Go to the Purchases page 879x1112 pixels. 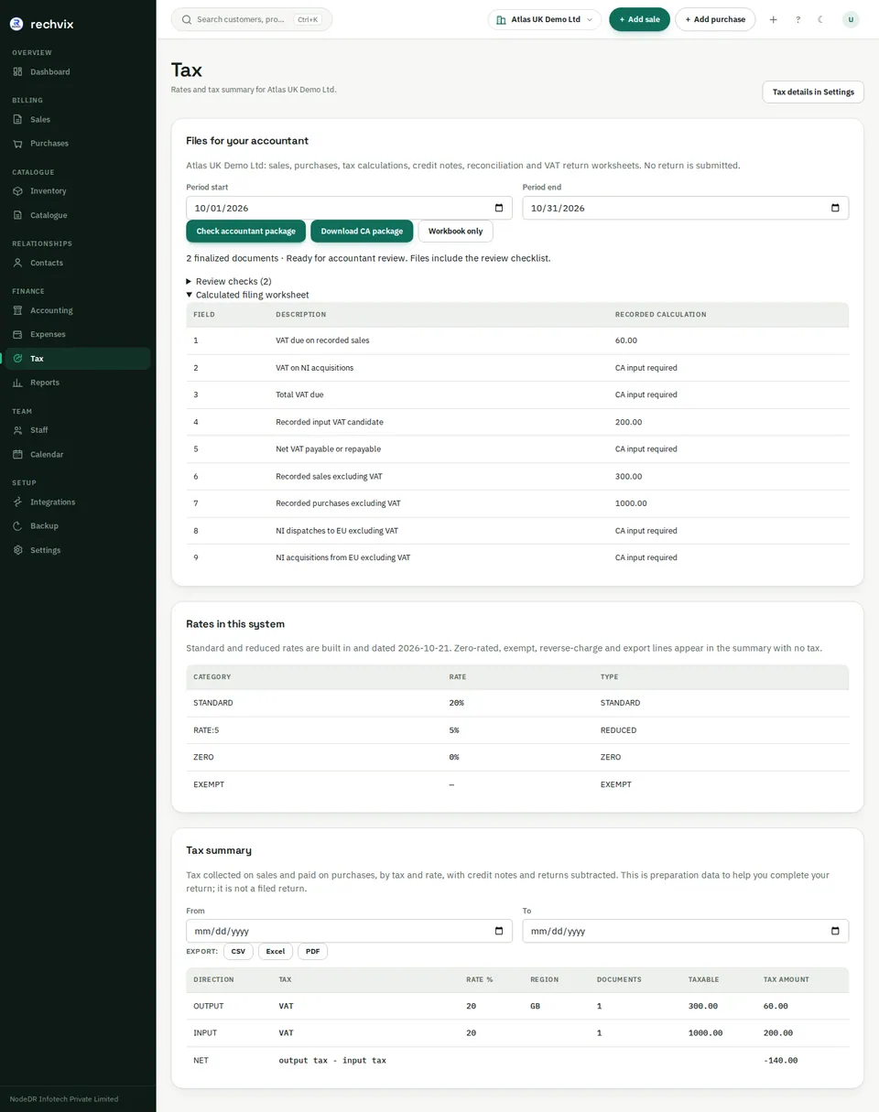[x=77, y=143]
